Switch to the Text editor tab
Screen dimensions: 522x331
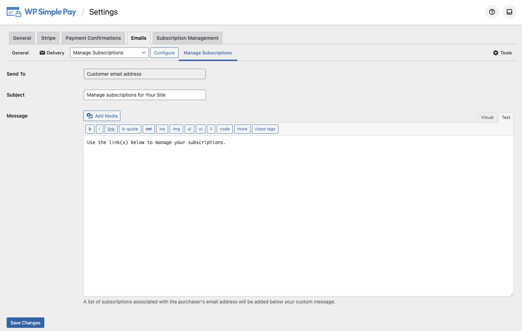[506, 118]
